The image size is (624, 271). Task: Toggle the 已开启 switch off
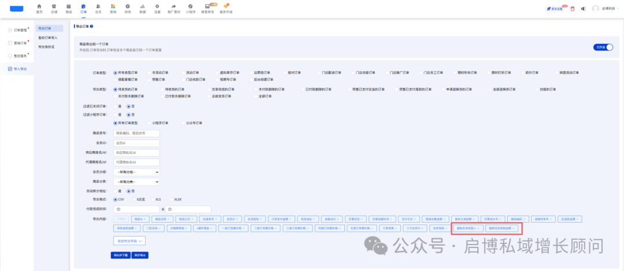tap(603, 47)
